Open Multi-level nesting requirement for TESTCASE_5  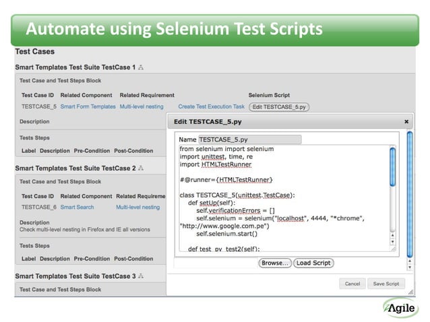pos(142,106)
